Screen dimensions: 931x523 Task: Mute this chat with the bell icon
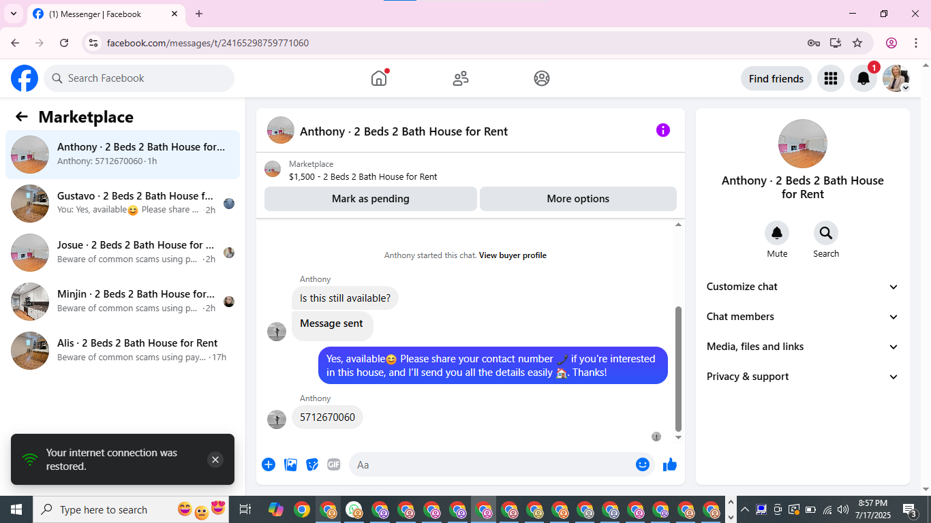click(x=777, y=234)
